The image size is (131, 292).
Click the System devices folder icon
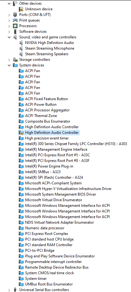[15, 65]
